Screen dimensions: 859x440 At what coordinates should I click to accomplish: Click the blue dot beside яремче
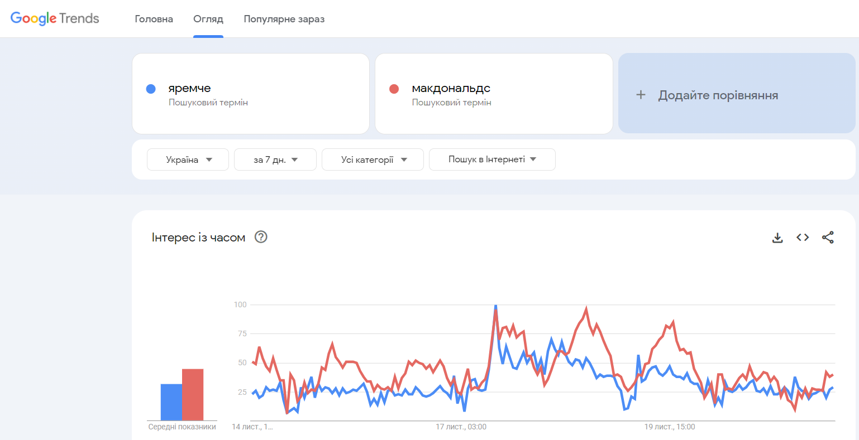(x=151, y=89)
